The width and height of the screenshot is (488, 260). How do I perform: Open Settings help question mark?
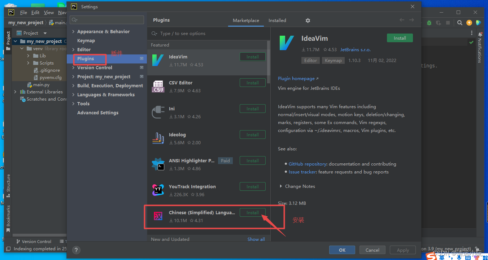point(76,250)
